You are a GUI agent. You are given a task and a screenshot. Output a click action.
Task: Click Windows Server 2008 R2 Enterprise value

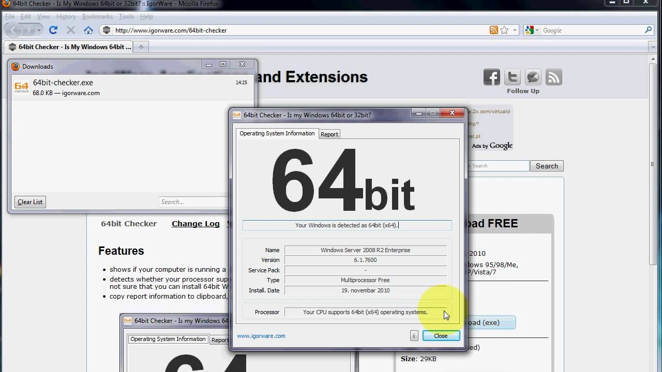coord(365,250)
